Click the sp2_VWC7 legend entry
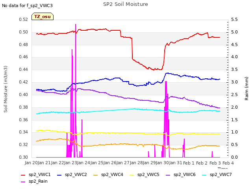 pyautogui.click(x=217, y=175)
